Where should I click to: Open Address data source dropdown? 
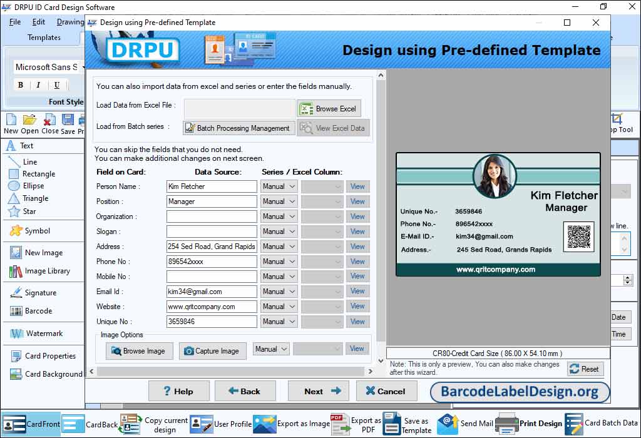tap(279, 247)
